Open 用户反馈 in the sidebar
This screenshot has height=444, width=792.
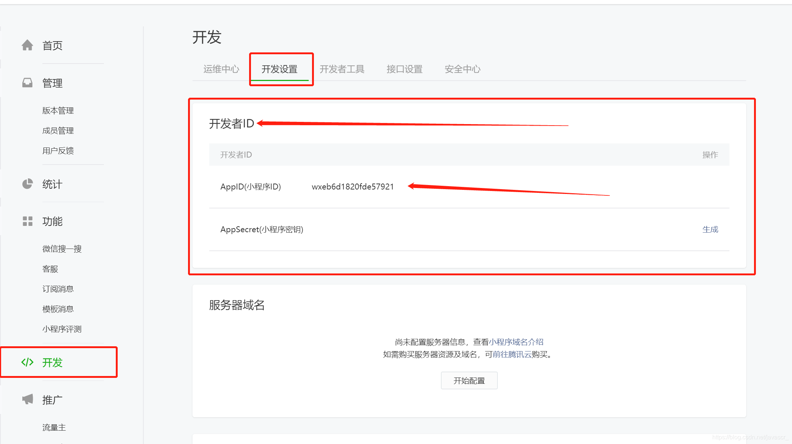(58, 150)
